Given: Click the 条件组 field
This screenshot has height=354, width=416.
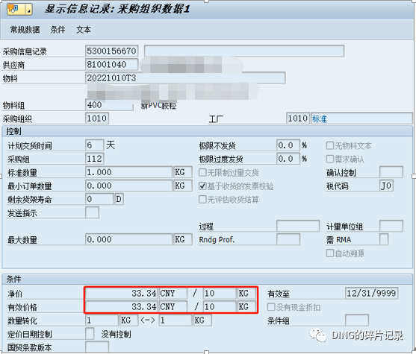Looking at the screenshot, I should point(357,320).
